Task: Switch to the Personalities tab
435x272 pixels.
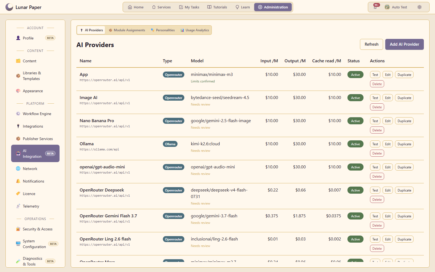Action: pyautogui.click(x=163, y=30)
